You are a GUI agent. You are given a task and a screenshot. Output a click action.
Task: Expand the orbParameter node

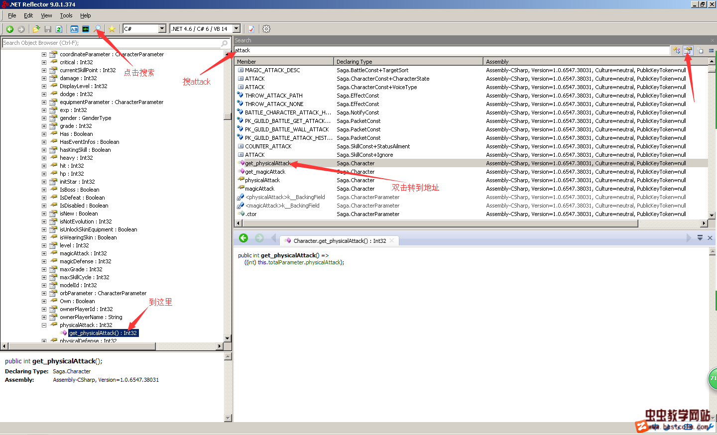[44, 293]
